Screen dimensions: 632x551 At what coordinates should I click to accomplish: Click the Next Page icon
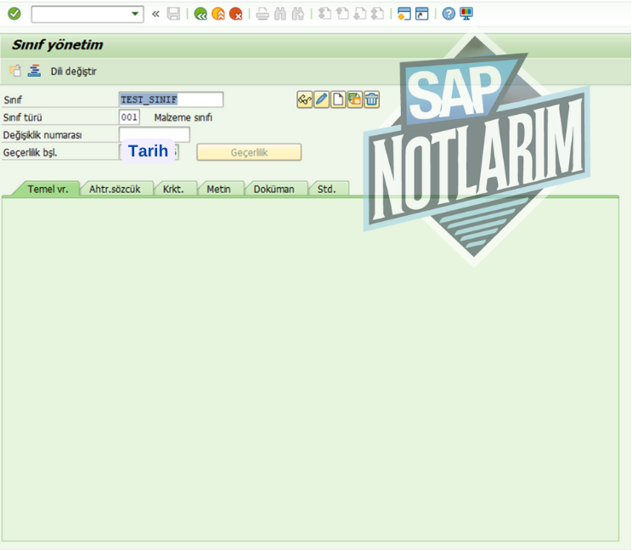click(359, 14)
